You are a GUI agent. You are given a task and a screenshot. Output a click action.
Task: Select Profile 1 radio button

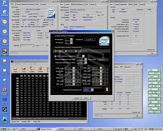tap(56, 51)
